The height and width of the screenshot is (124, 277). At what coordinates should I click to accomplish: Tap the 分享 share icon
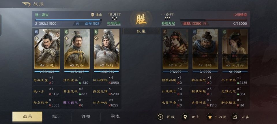[235, 117]
